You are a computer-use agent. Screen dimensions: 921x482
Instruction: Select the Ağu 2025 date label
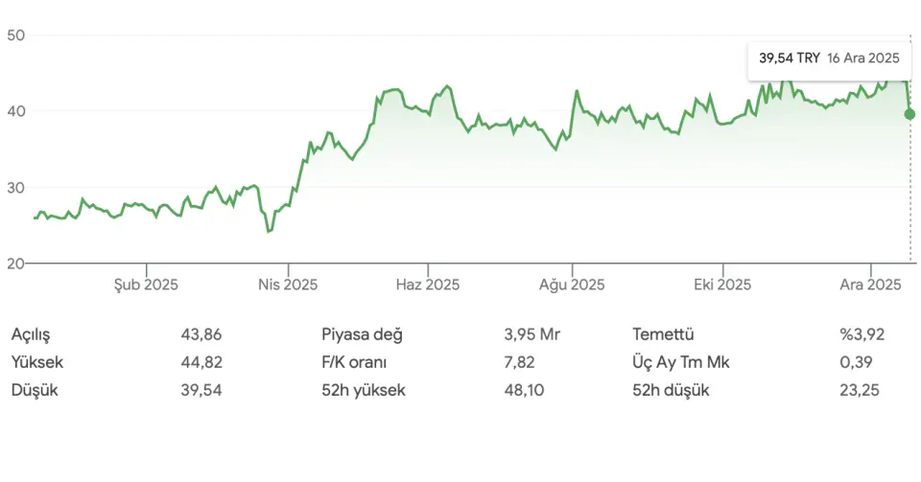click(x=572, y=285)
